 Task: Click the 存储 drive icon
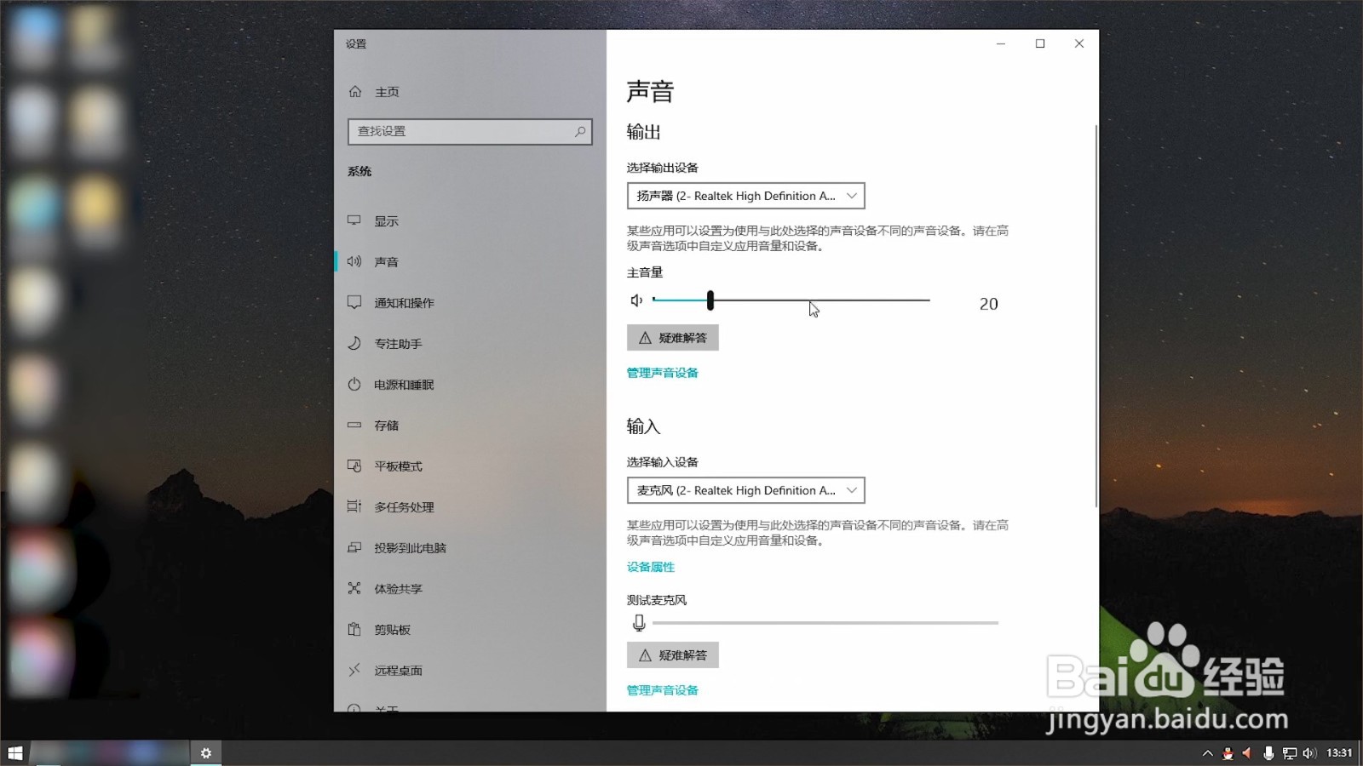[x=354, y=425]
